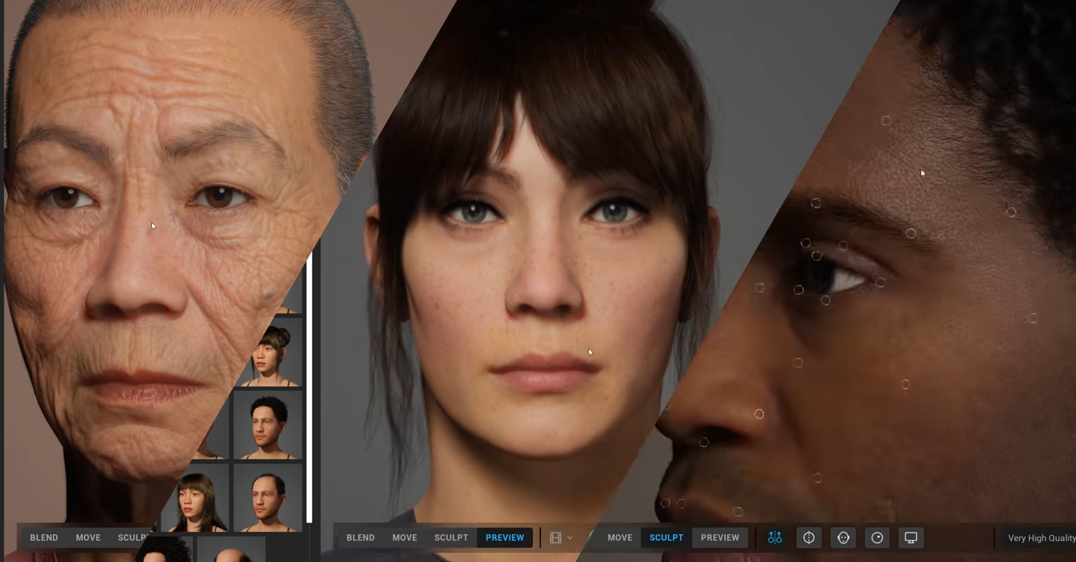
Task: Choose MOVE in the middle female face toolbar
Action: 404,538
